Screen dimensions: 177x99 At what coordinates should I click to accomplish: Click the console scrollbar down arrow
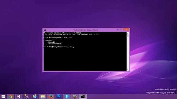[128, 70]
